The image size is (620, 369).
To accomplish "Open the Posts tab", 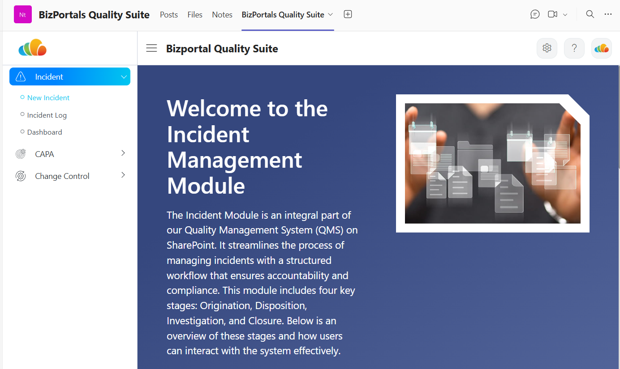I will (169, 15).
